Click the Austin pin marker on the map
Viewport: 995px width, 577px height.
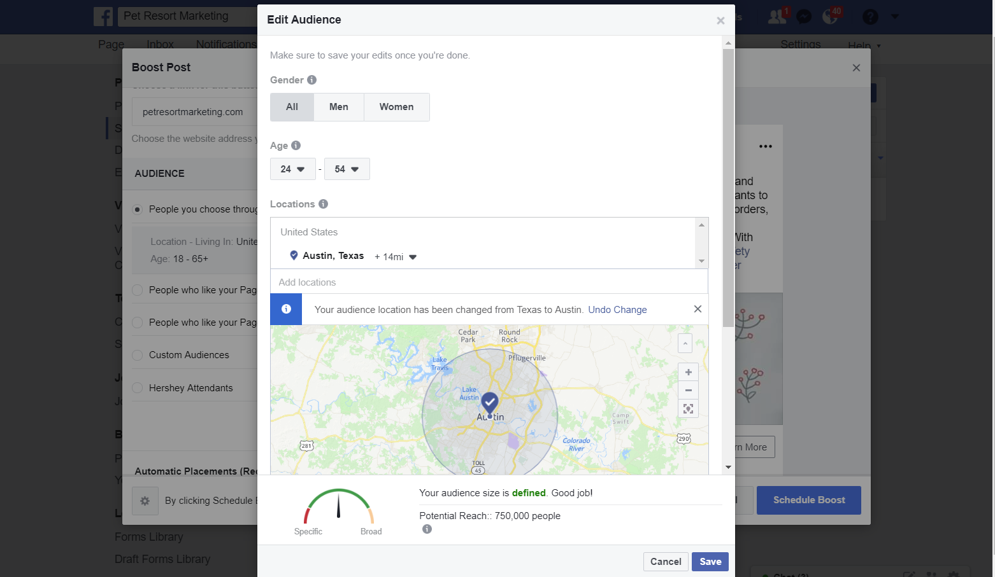pos(489,404)
